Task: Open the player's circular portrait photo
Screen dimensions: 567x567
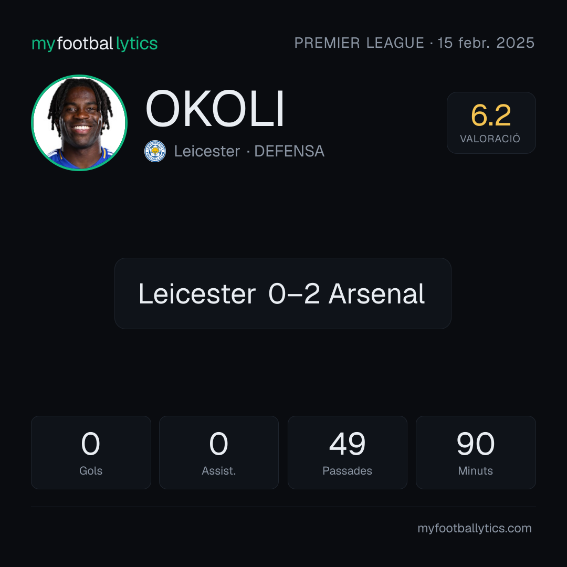Action: [x=79, y=122]
